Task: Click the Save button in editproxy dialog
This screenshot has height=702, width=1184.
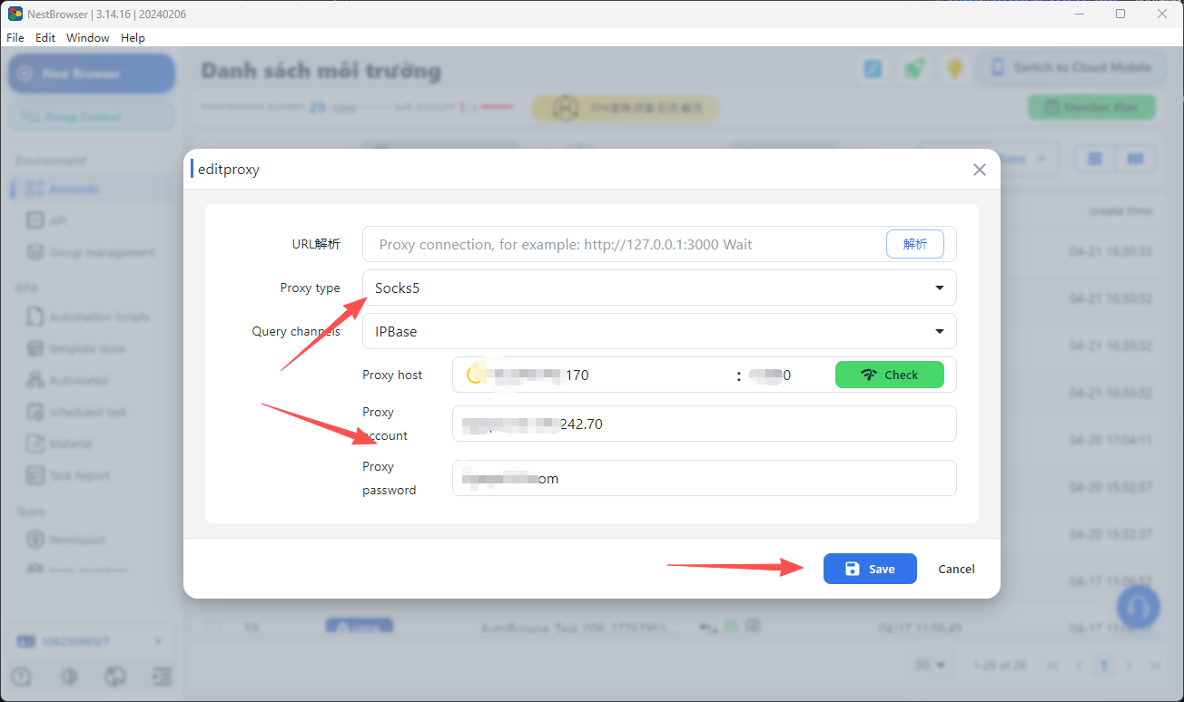Action: 869,569
